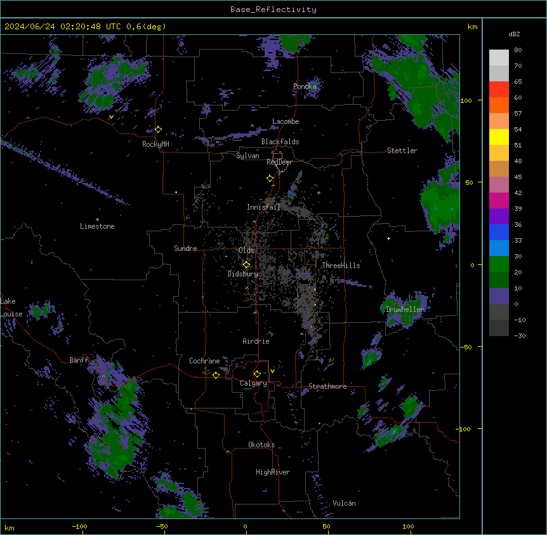Click the Vulcan label
547x535 pixels.
344,503
